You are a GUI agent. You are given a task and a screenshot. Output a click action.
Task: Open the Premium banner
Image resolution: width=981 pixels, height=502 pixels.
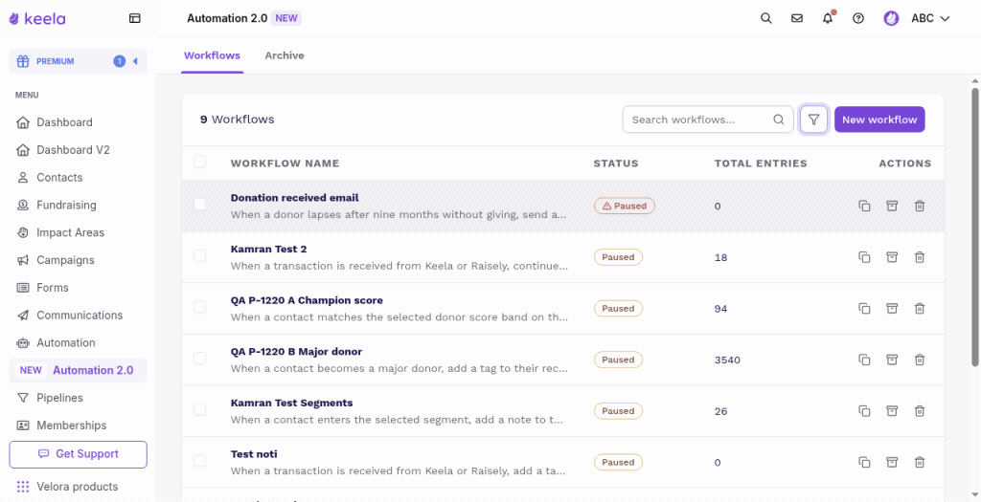click(x=79, y=61)
